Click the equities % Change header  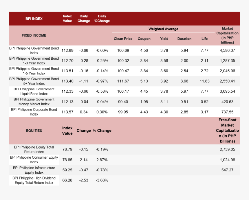(x=102, y=131)
